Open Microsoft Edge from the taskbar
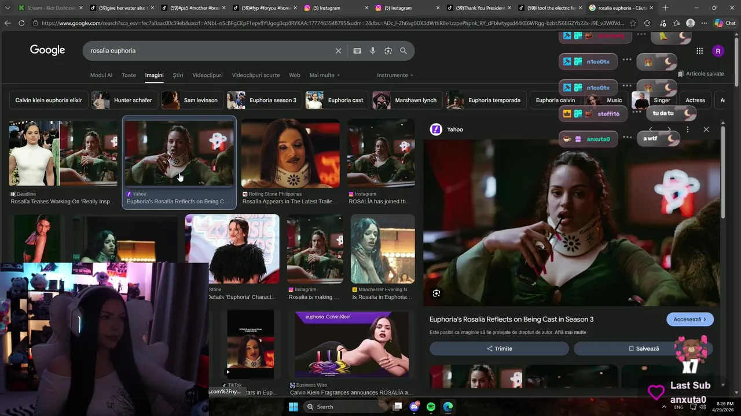 coord(447,407)
